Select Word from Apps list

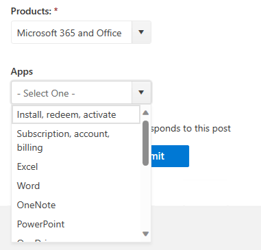coord(76,186)
